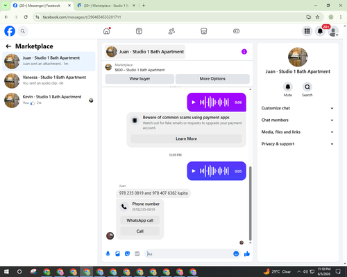Click the waveform of the 0:06 clip
Screen dimensions: 347x277
pos(214,102)
